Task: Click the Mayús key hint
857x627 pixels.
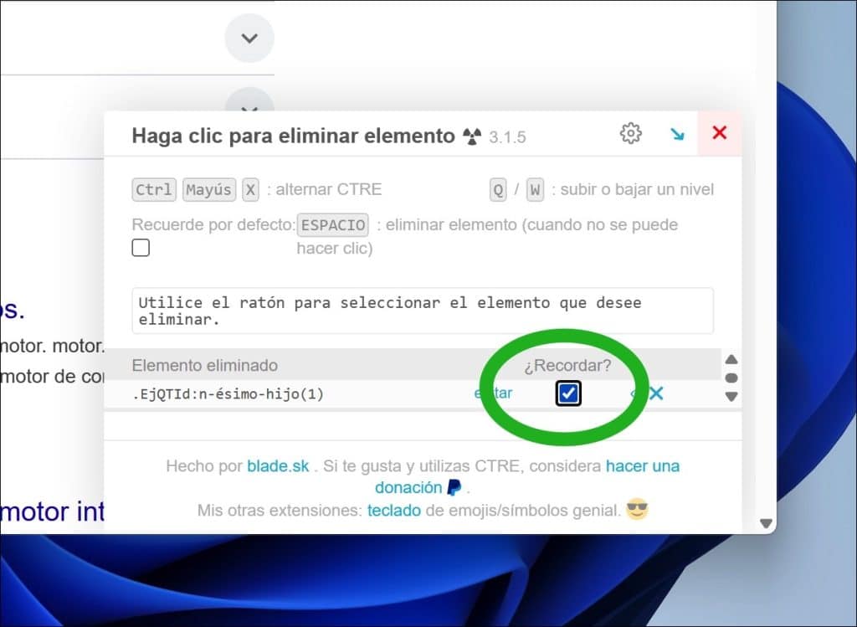Action: [208, 190]
